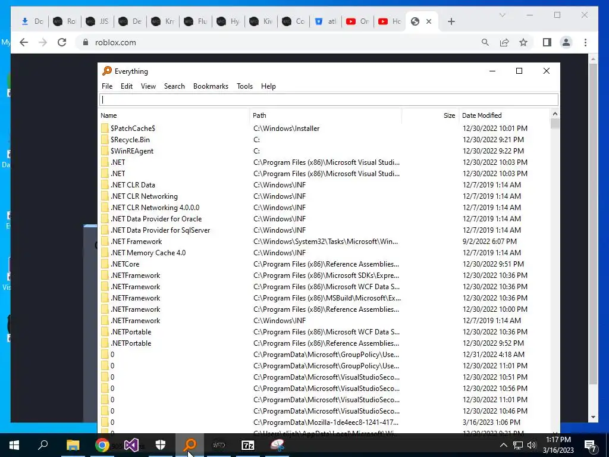
Task: Open Chrome side panel
Action: [x=547, y=42]
